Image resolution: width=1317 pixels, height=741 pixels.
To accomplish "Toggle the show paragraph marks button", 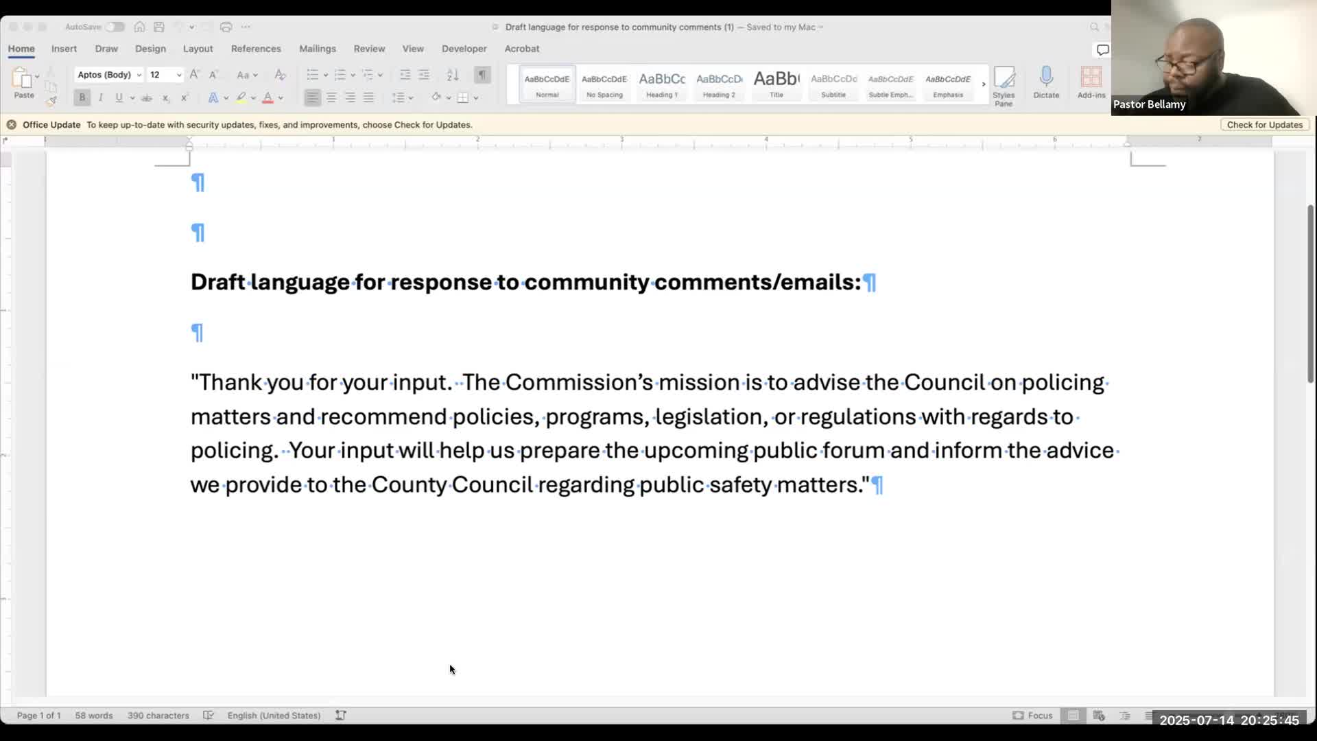I will pos(482,75).
